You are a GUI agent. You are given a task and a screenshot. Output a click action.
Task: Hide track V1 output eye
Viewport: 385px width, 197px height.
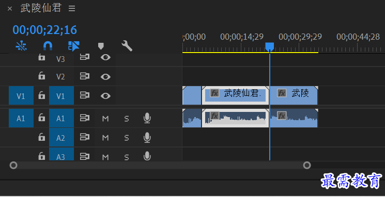[x=105, y=95]
